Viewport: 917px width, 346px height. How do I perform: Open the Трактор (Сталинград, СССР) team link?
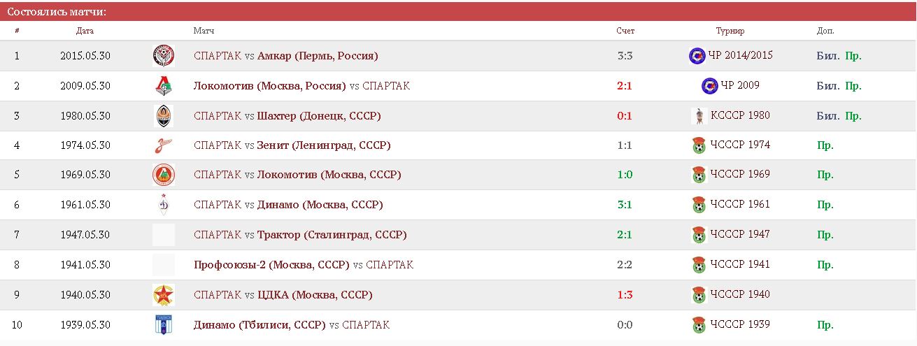[x=332, y=235]
